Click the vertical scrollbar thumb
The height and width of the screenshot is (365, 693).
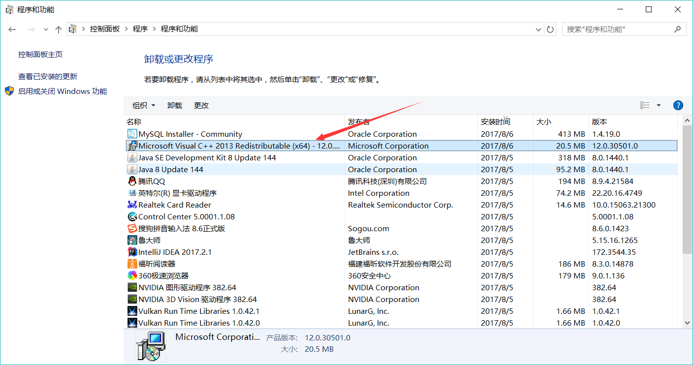coord(688,190)
